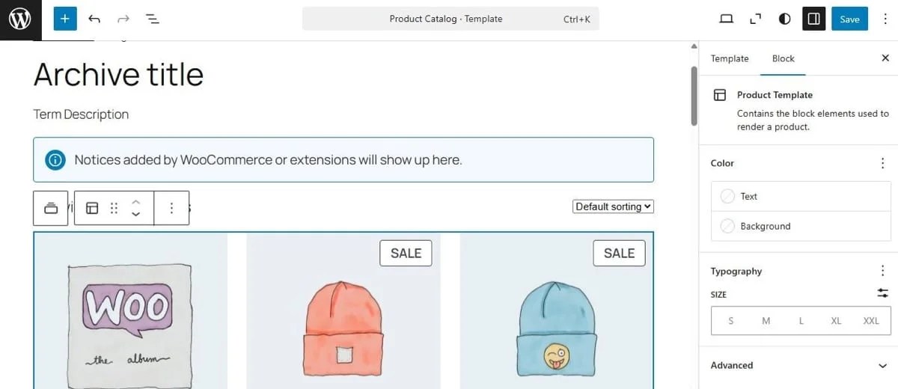Screen dimensions: 898x389
Task: Open the Default sorting dropdown
Action: click(613, 206)
